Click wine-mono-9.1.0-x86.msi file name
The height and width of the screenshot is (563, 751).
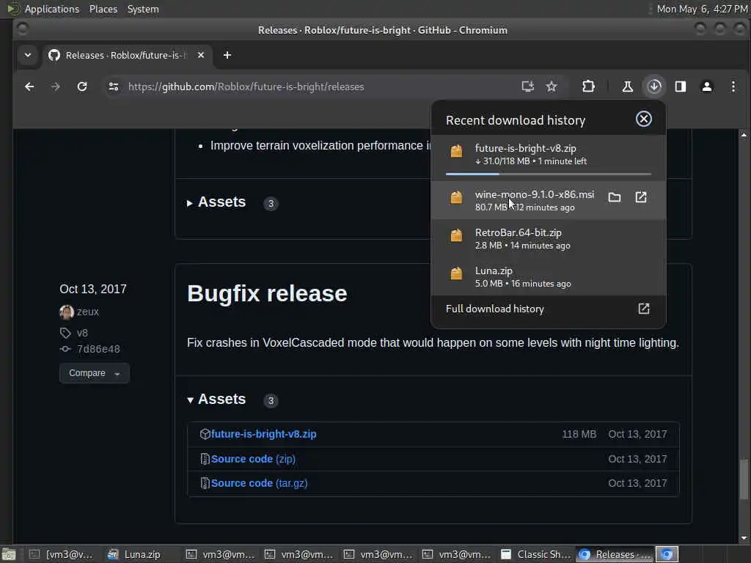[535, 194]
